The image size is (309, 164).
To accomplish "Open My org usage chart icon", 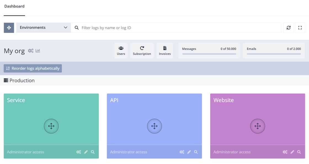I will tap(38, 51).
